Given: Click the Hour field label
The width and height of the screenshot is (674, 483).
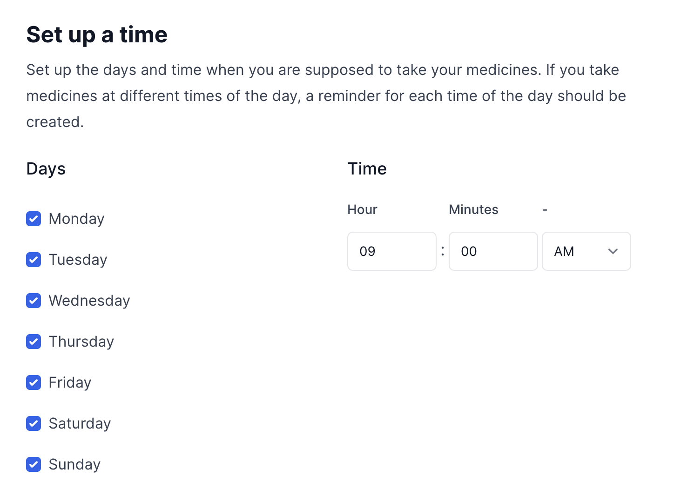Looking at the screenshot, I should [x=362, y=209].
